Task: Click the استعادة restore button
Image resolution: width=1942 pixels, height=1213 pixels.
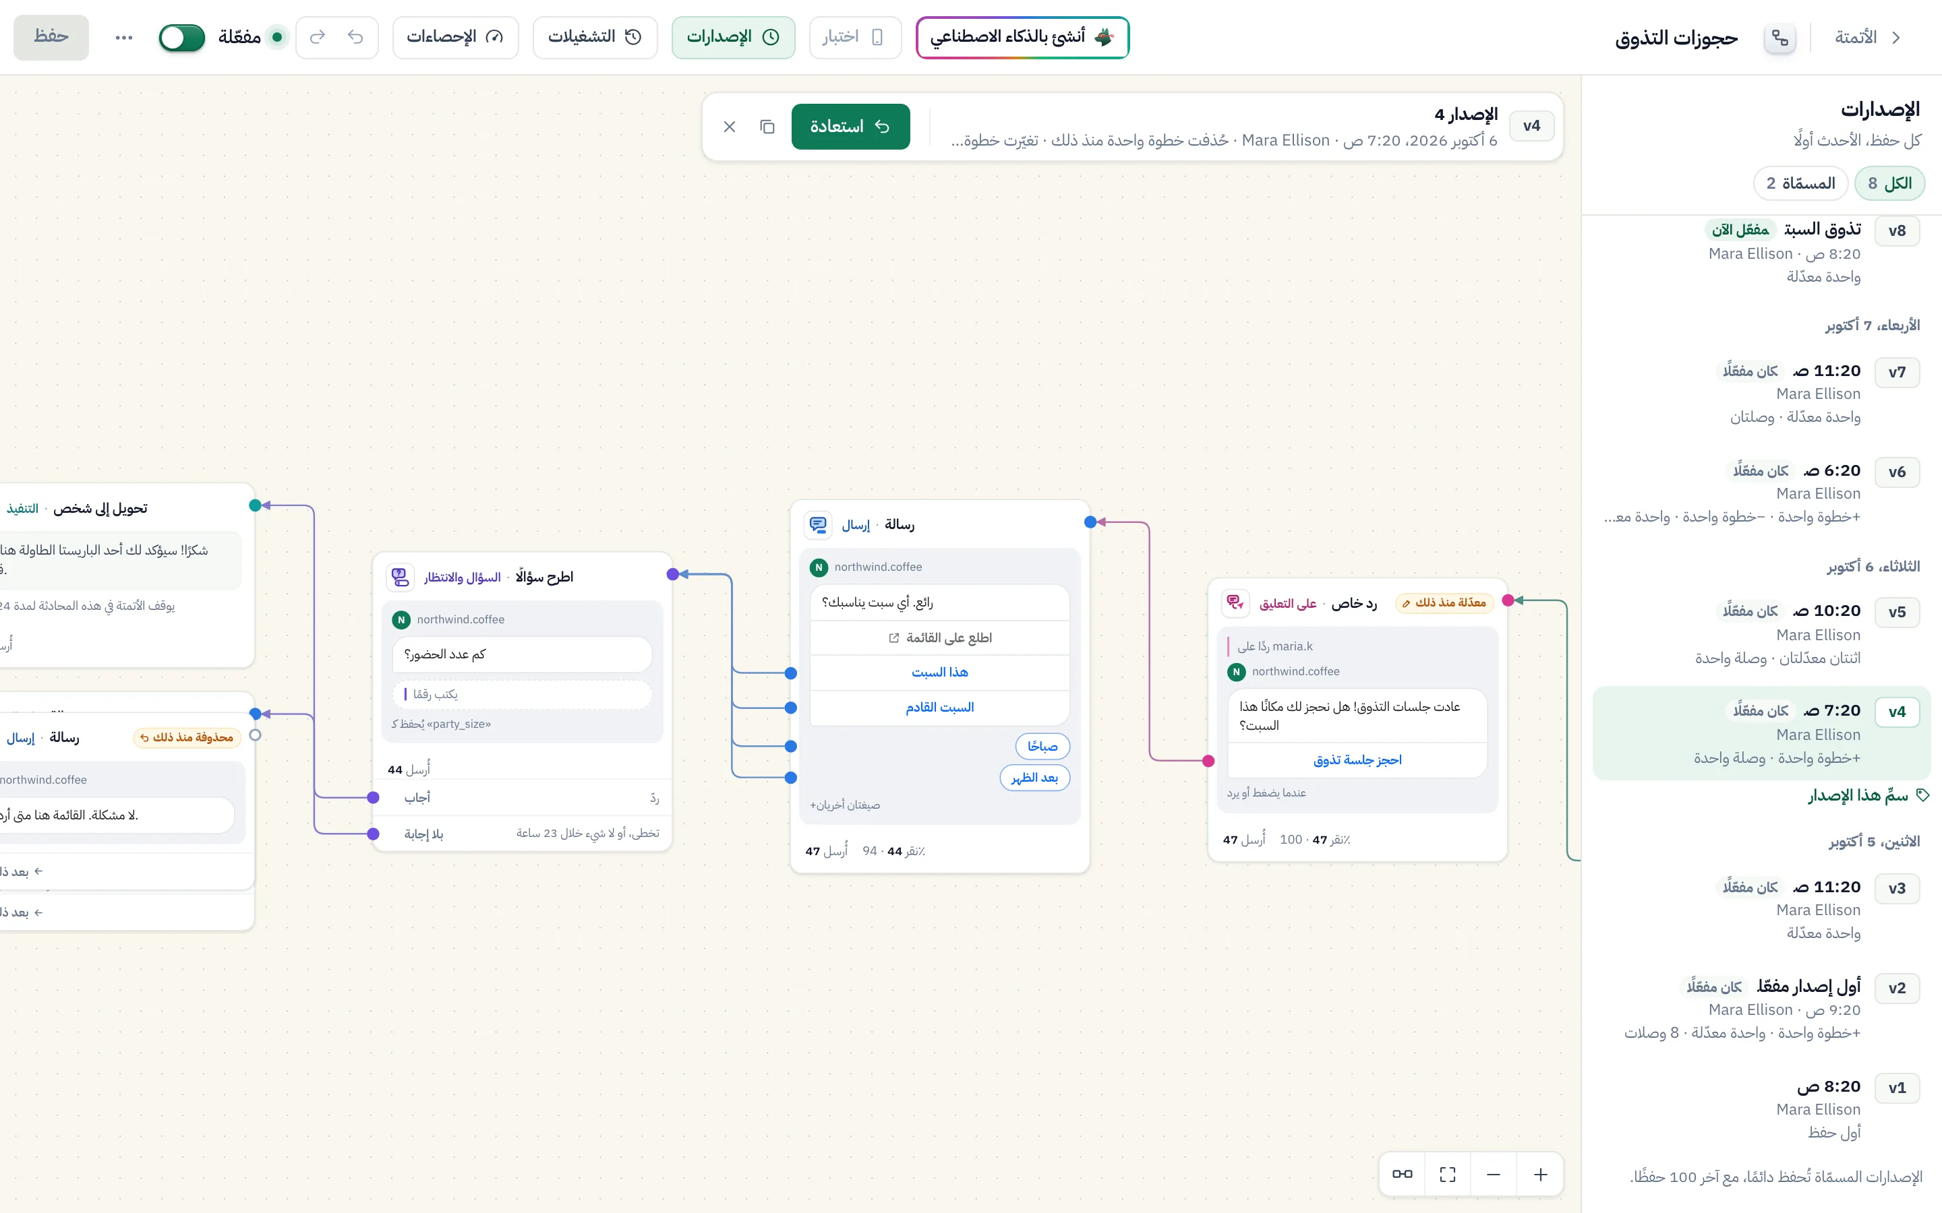Action: 850,126
